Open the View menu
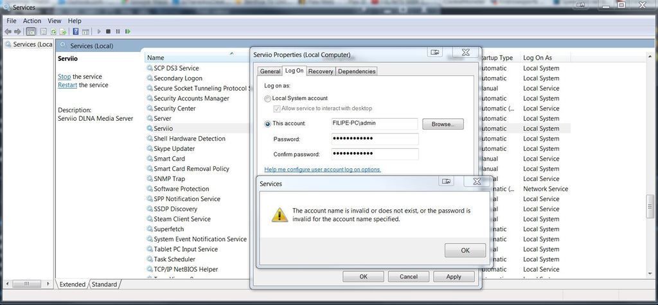Viewport: 658px width, 305px height. point(54,21)
